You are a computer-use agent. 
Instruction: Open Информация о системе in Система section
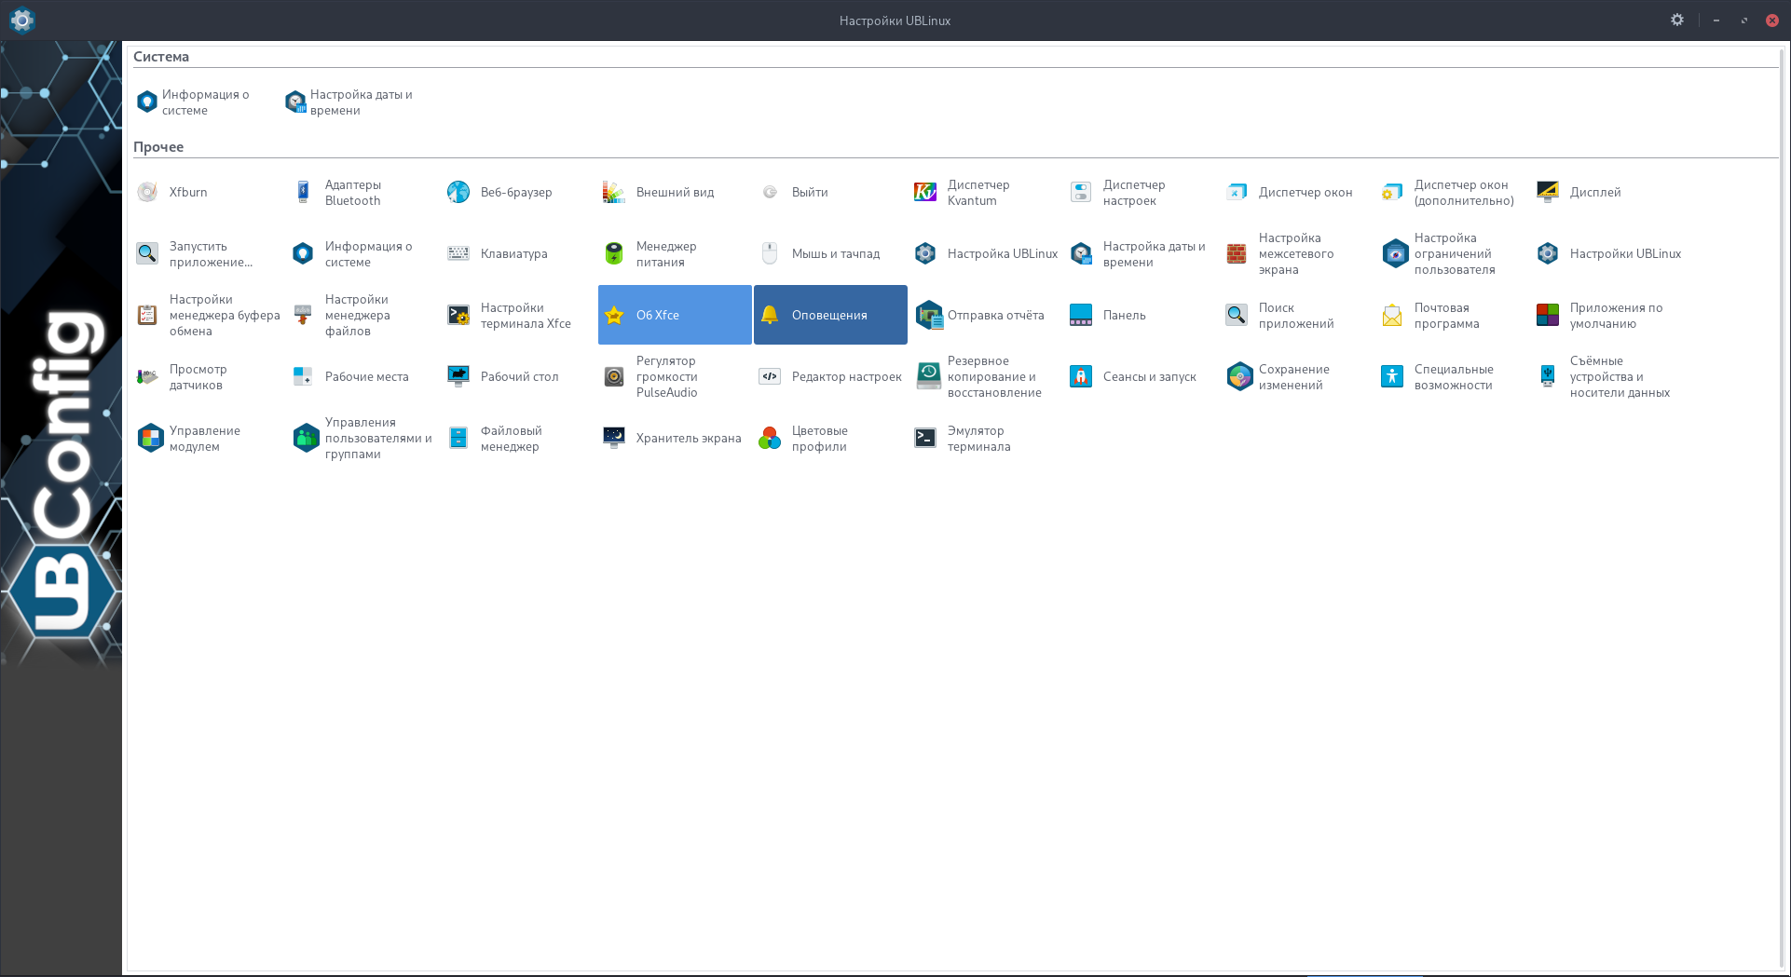[147, 102]
